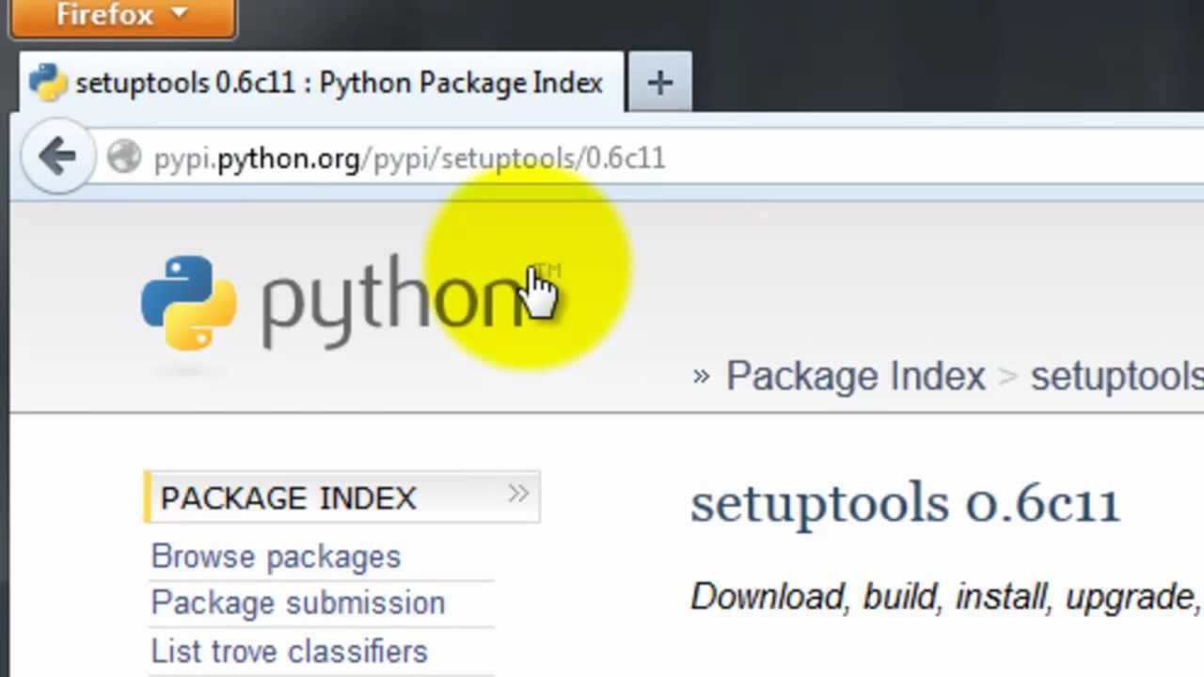Click the Python snake logo

pyautogui.click(x=189, y=303)
